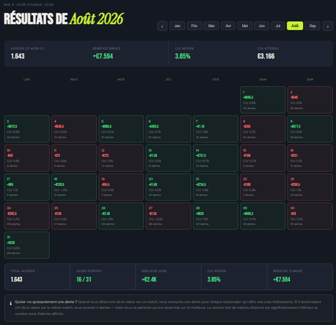Select the Jan month tab
This screenshot has width=336, height=325.
pos(177,26)
